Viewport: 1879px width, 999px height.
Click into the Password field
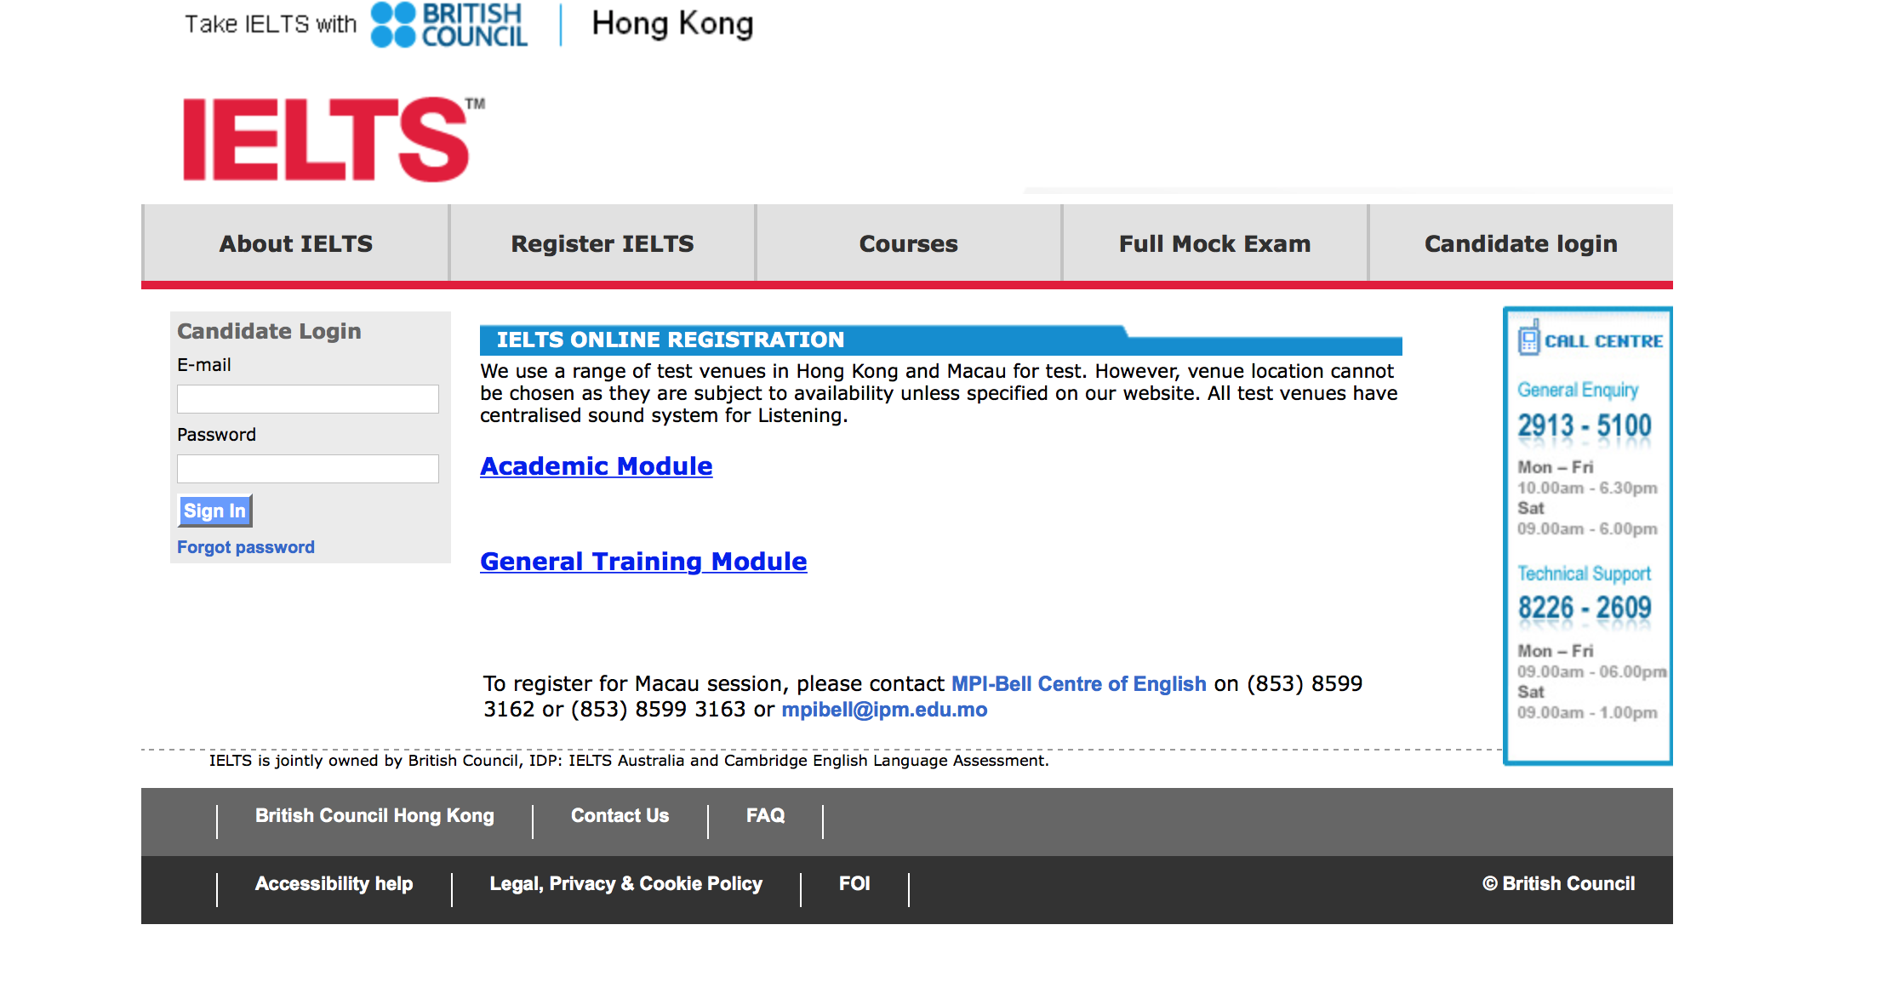tap(307, 469)
